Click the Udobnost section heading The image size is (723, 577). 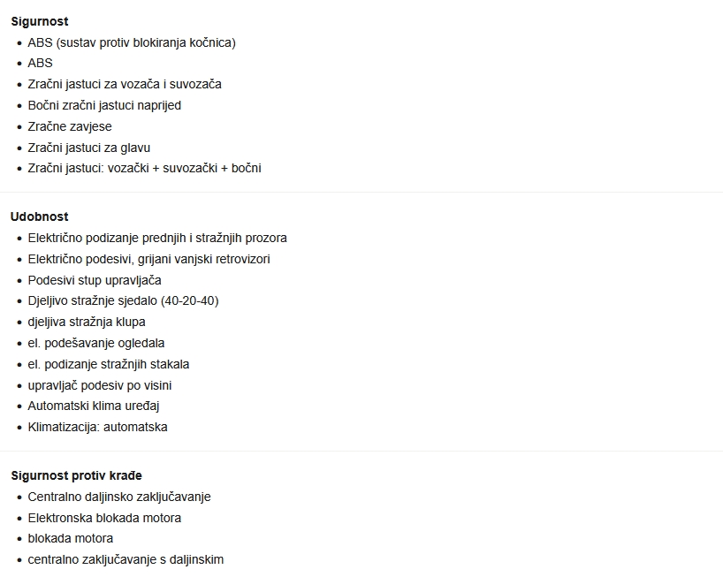click(x=39, y=216)
